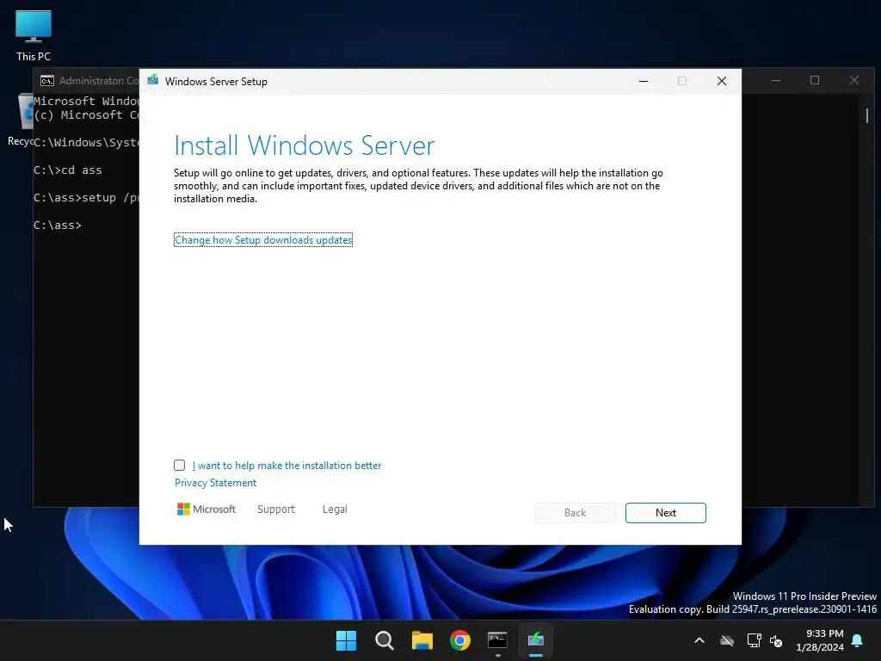
Task: Minimize the Windows Server Setup window
Action: click(644, 81)
